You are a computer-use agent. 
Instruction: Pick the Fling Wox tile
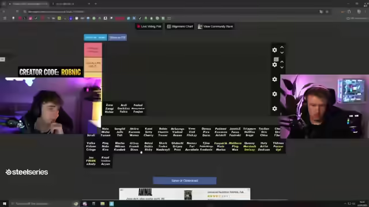[235, 147]
